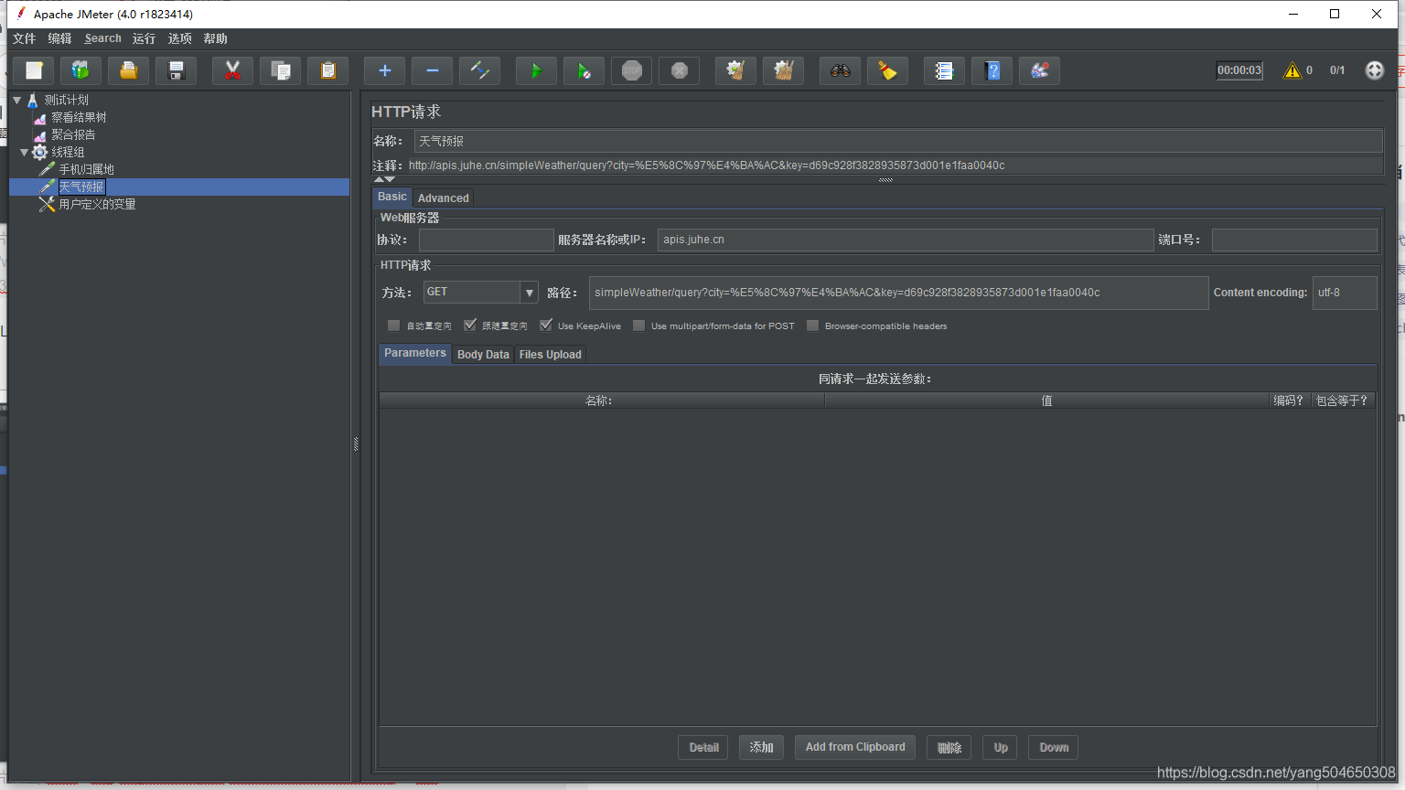Open the Search menu
This screenshot has width=1405, height=790.
[x=102, y=38]
